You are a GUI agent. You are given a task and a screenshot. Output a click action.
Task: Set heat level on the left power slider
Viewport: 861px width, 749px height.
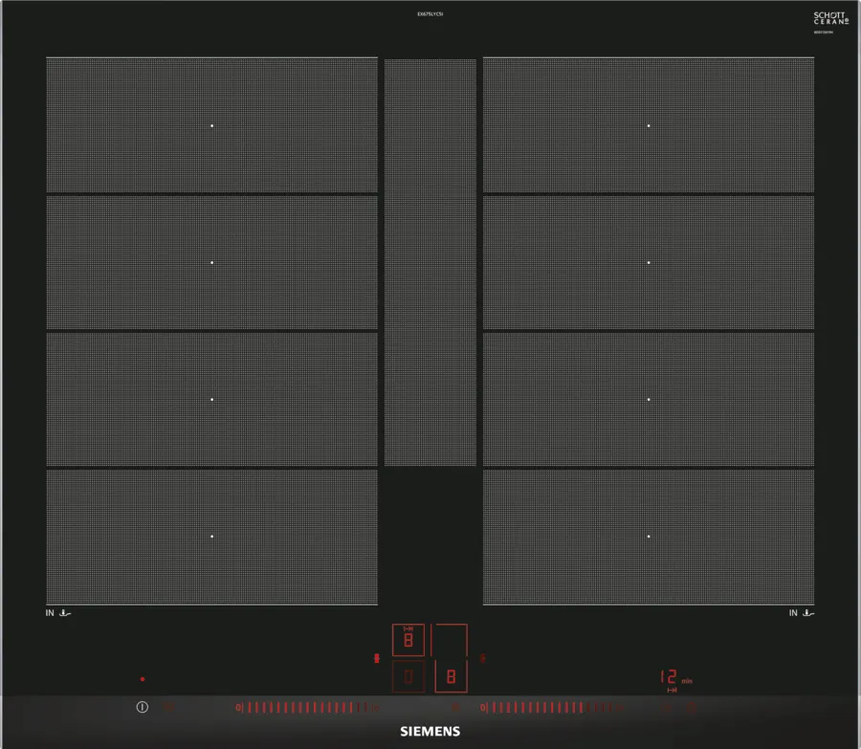[307, 708]
